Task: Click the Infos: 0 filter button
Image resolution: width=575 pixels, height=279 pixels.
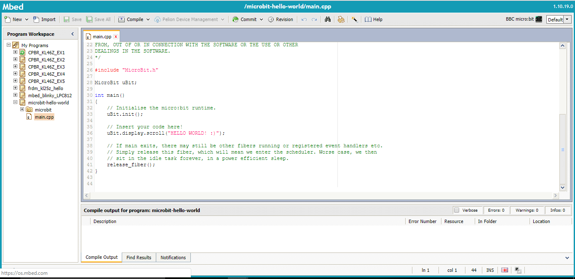Action: pos(558,210)
